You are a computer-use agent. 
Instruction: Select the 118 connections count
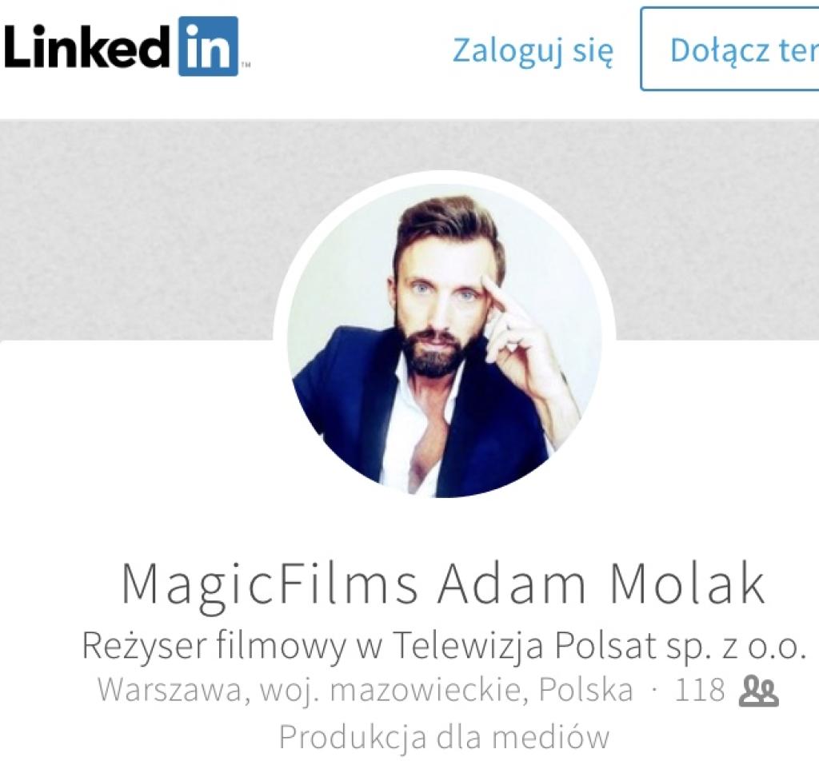[700, 690]
